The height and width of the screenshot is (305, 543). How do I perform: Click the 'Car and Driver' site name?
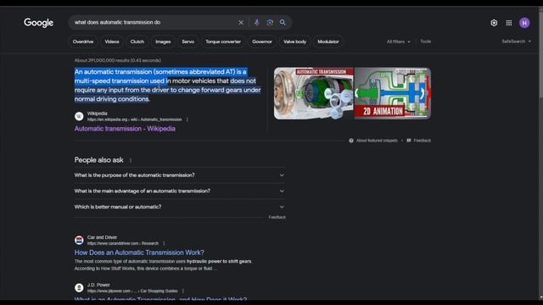point(102,237)
